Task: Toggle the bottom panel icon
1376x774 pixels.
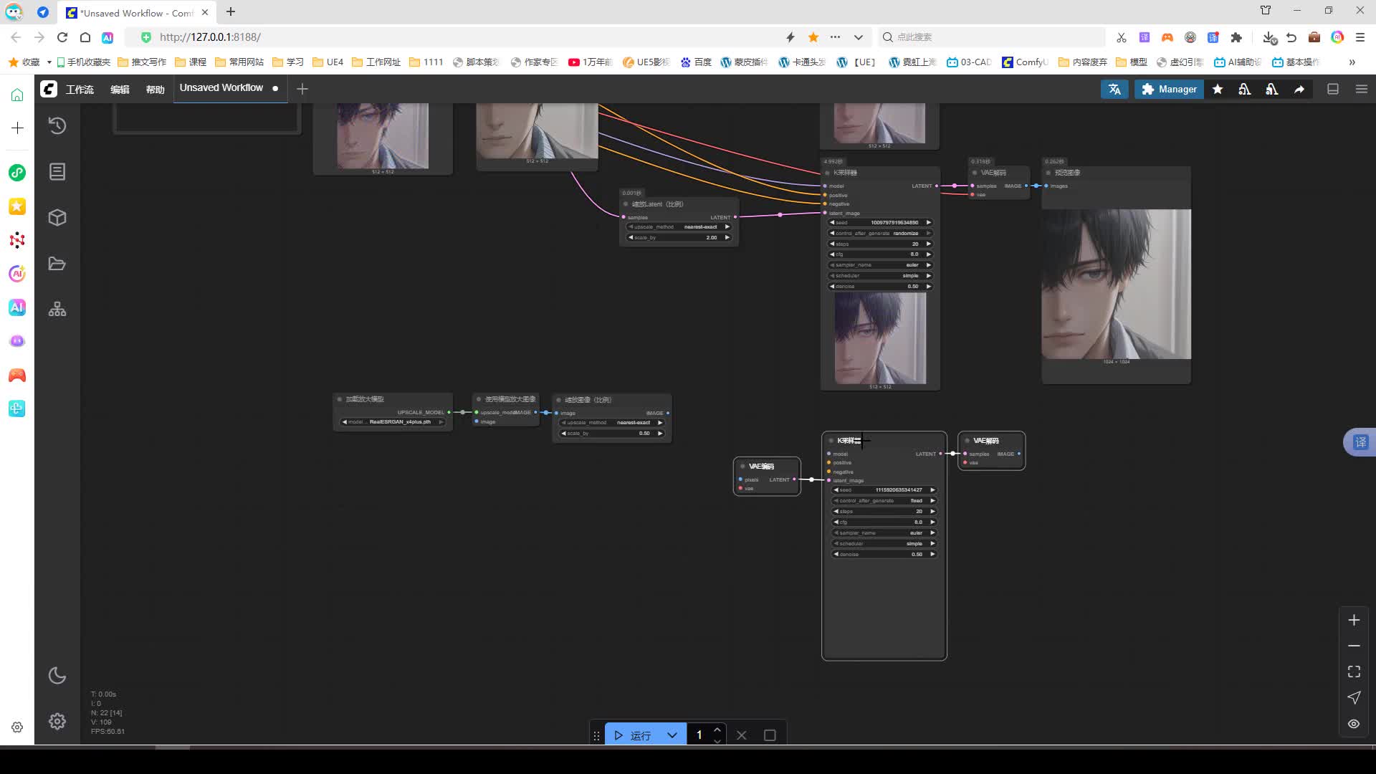Action: (1333, 89)
